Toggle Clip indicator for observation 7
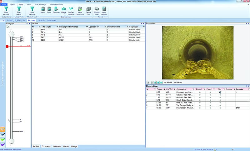250x151 pixels. click(220, 108)
